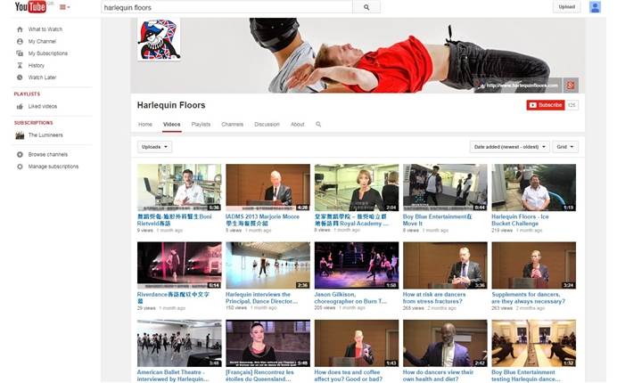This screenshot has height=383, width=617.
Task: Open the Discussion tab
Action: [x=267, y=125]
